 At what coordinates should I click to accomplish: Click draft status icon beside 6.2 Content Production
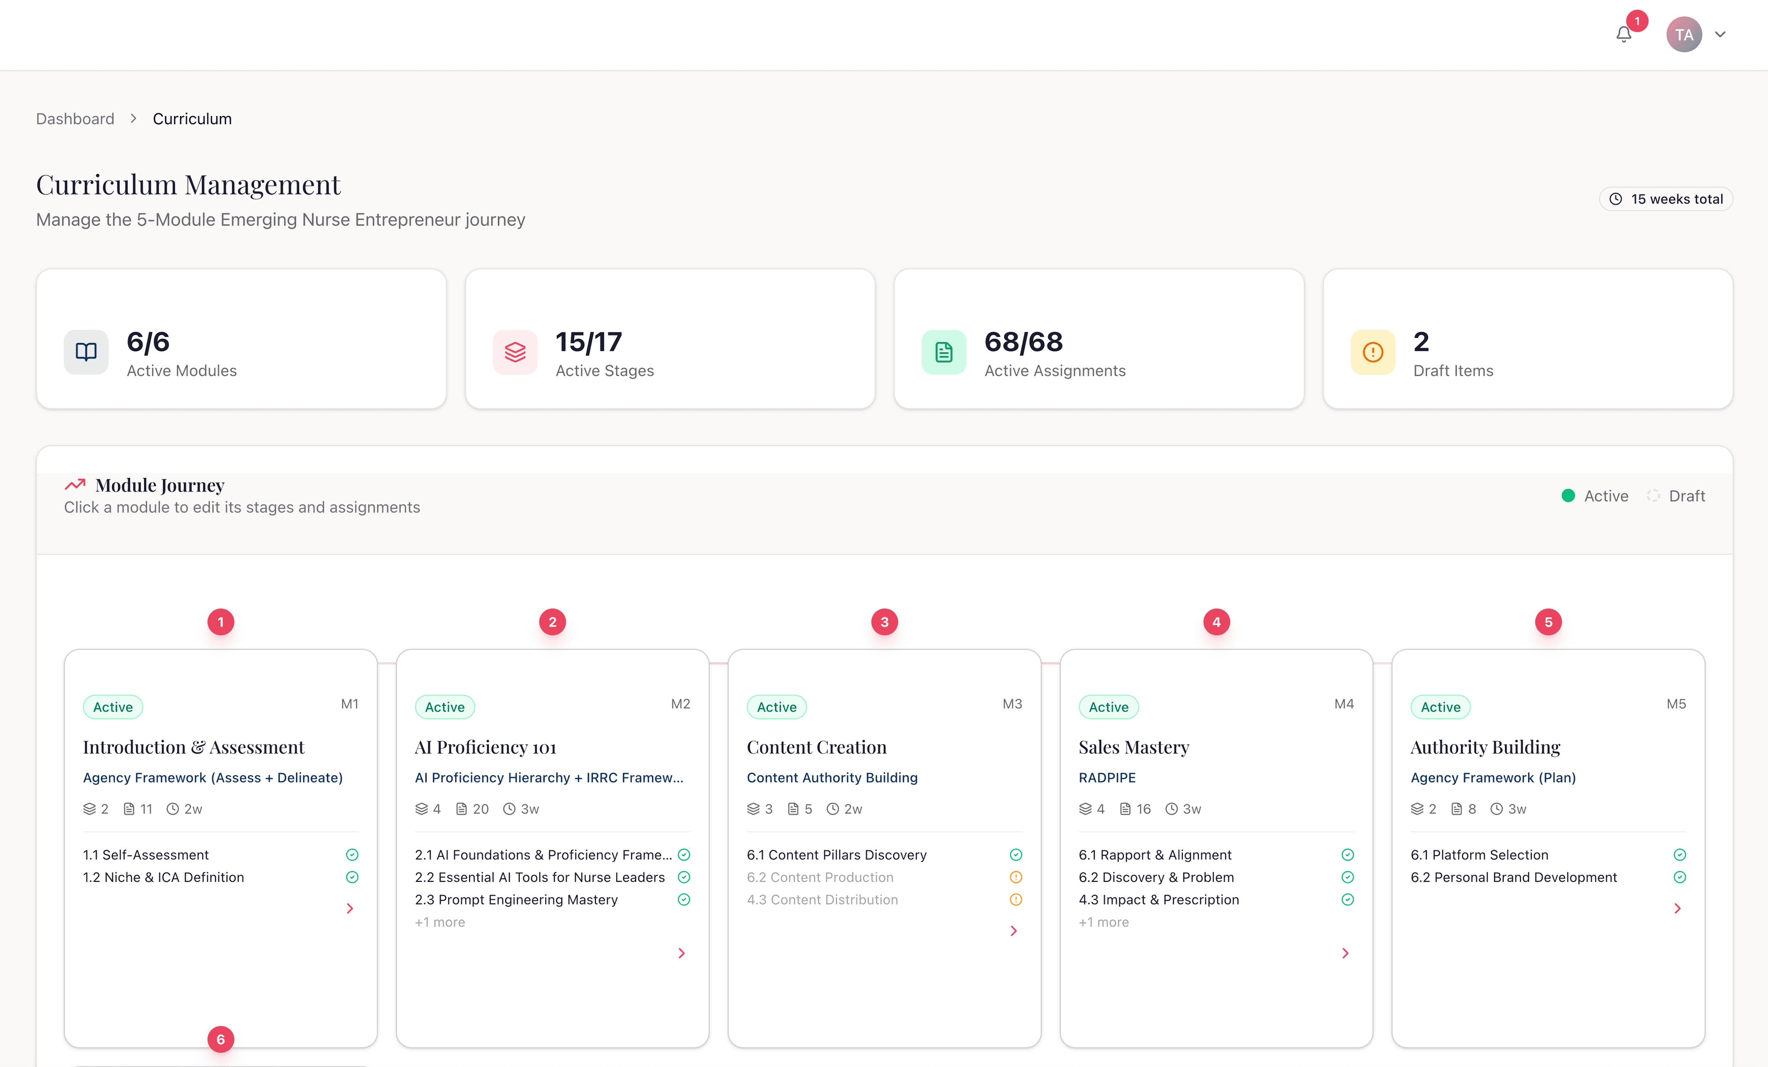[1016, 877]
